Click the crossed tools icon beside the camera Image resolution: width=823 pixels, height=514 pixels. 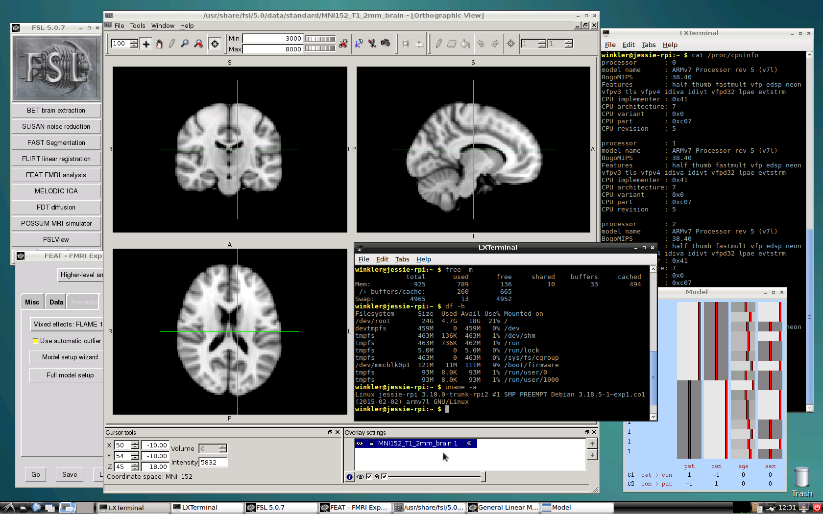click(372, 44)
